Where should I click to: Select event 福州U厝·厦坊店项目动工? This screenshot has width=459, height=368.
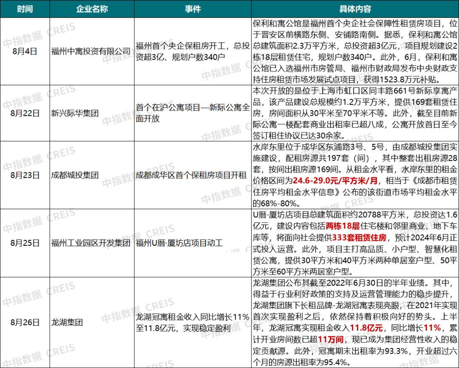point(193,243)
